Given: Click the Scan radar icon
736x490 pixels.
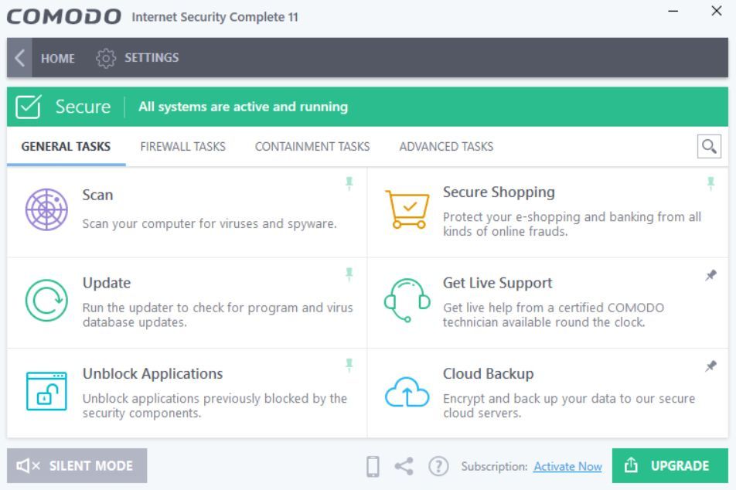Looking at the screenshot, I should tap(46, 209).
